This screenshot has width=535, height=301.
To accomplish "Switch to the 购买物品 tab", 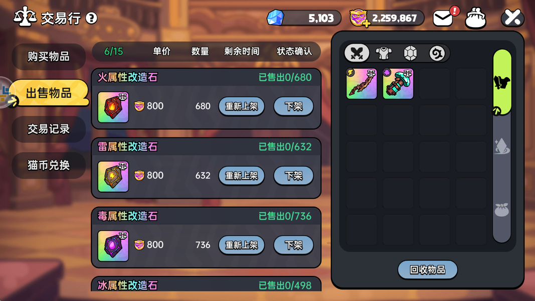I will pyautogui.click(x=49, y=57).
